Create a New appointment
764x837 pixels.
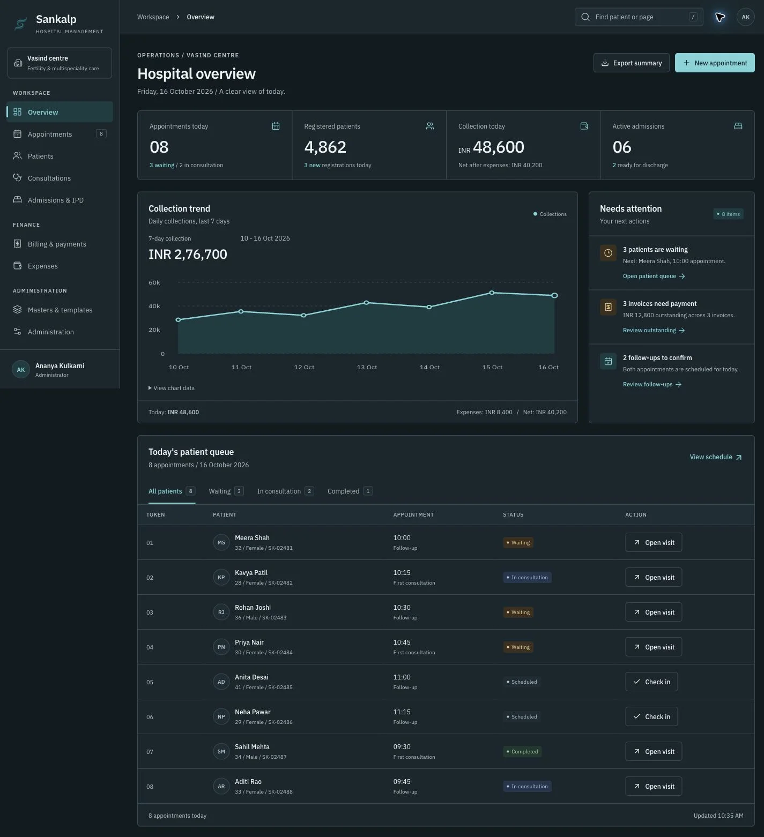[x=715, y=63]
